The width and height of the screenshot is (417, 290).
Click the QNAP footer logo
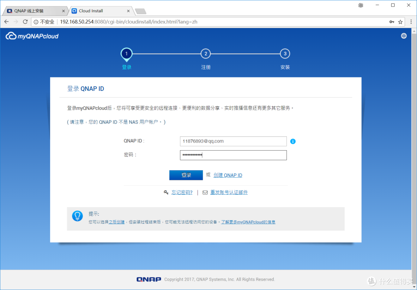coord(149,279)
